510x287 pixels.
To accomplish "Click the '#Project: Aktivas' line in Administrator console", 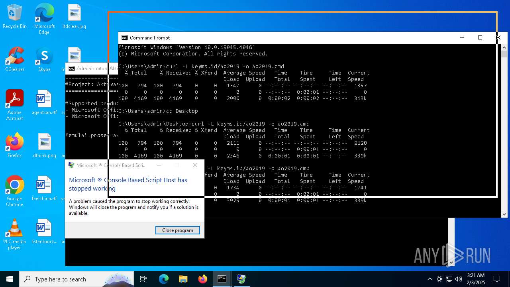I will [92, 85].
